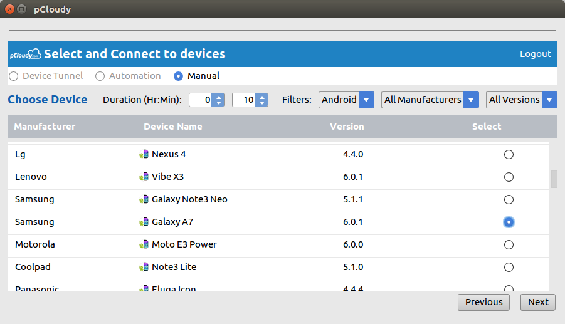Click the Lenovo manufacturer cell
This screenshot has width=565, height=324.
click(31, 177)
